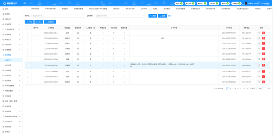Go to page 2 of results
This screenshot has height=136, width=273.
pos(230,89)
